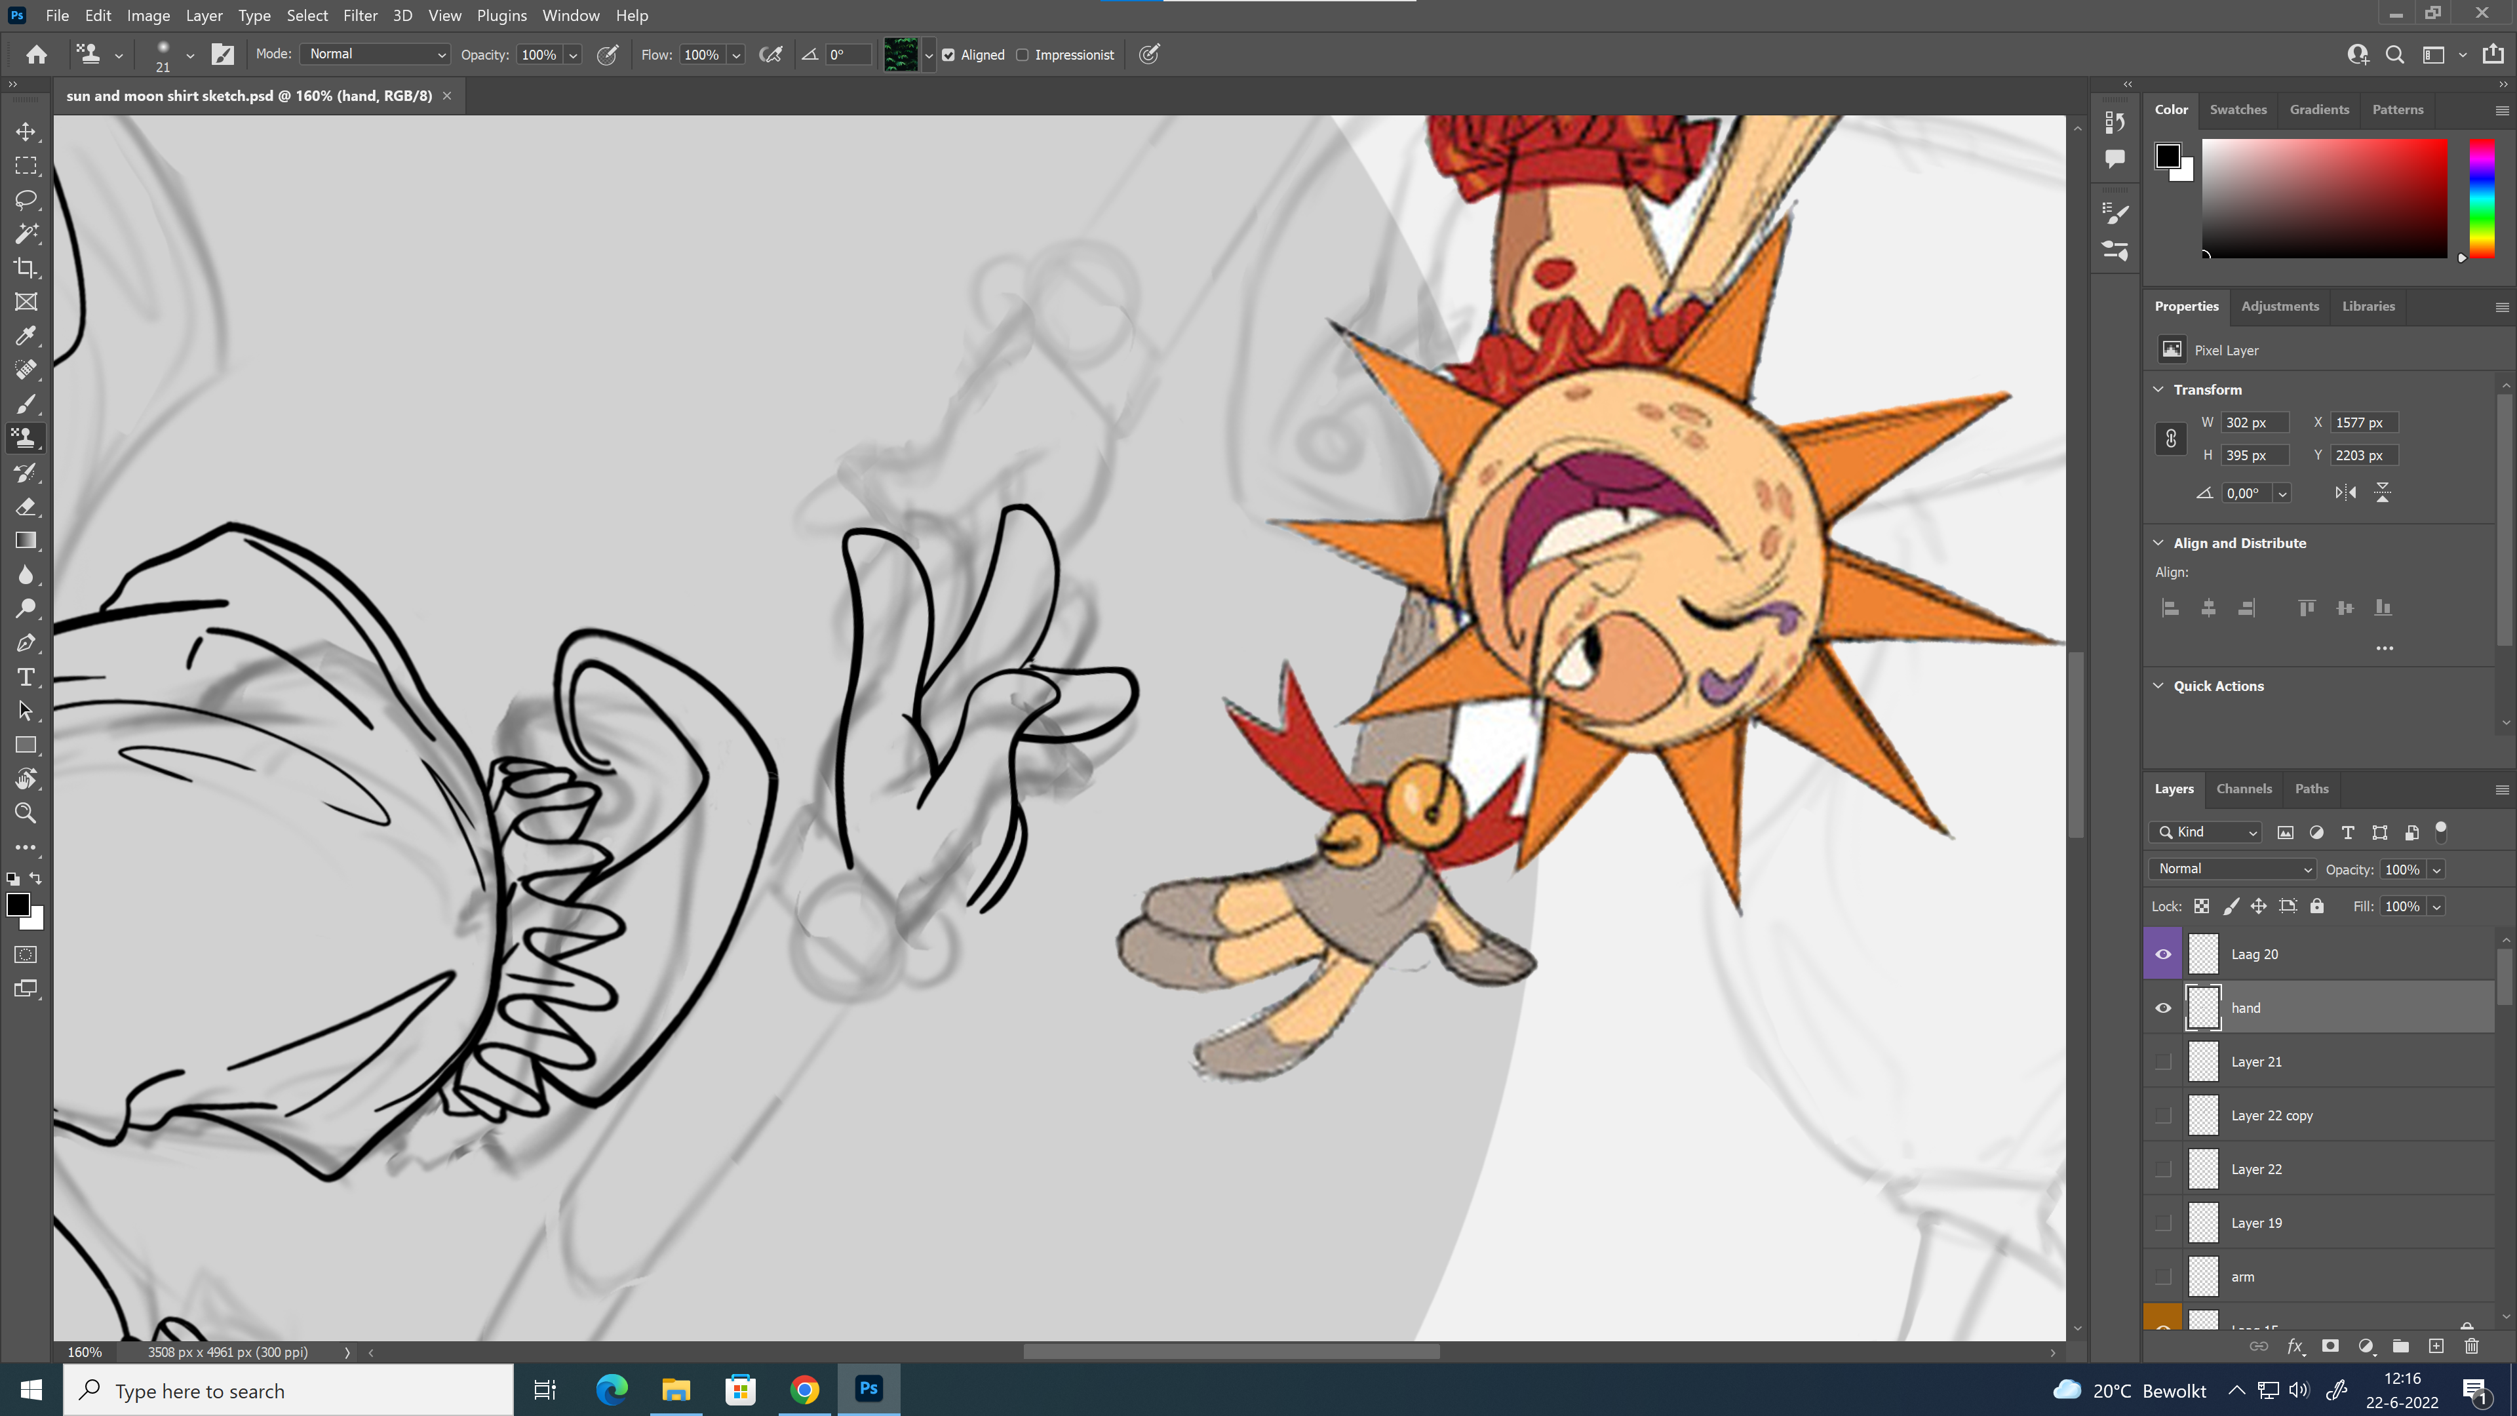Open the Filter menu
The width and height of the screenshot is (2517, 1416).
(x=360, y=16)
